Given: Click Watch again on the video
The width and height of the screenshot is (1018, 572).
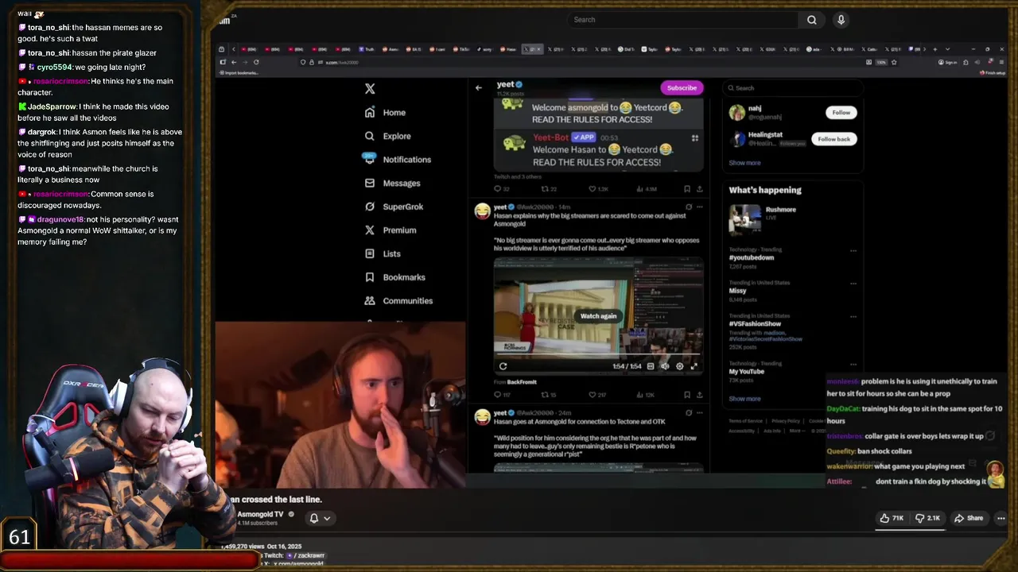Looking at the screenshot, I should (x=598, y=316).
